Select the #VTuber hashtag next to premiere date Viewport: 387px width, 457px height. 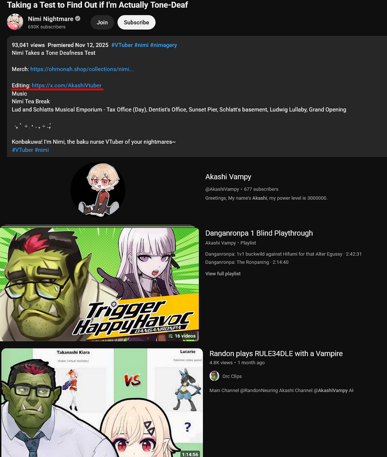coord(122,45)
